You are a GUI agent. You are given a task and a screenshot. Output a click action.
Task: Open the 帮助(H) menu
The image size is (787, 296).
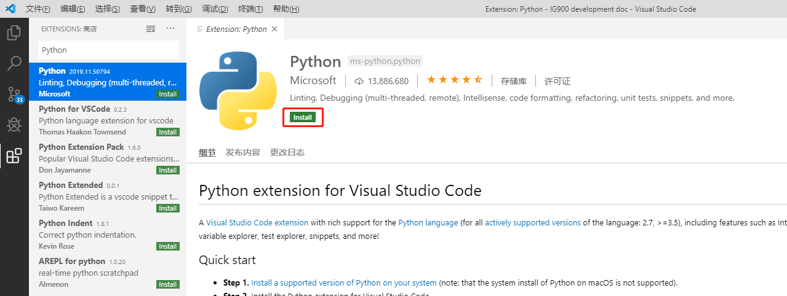286,9
